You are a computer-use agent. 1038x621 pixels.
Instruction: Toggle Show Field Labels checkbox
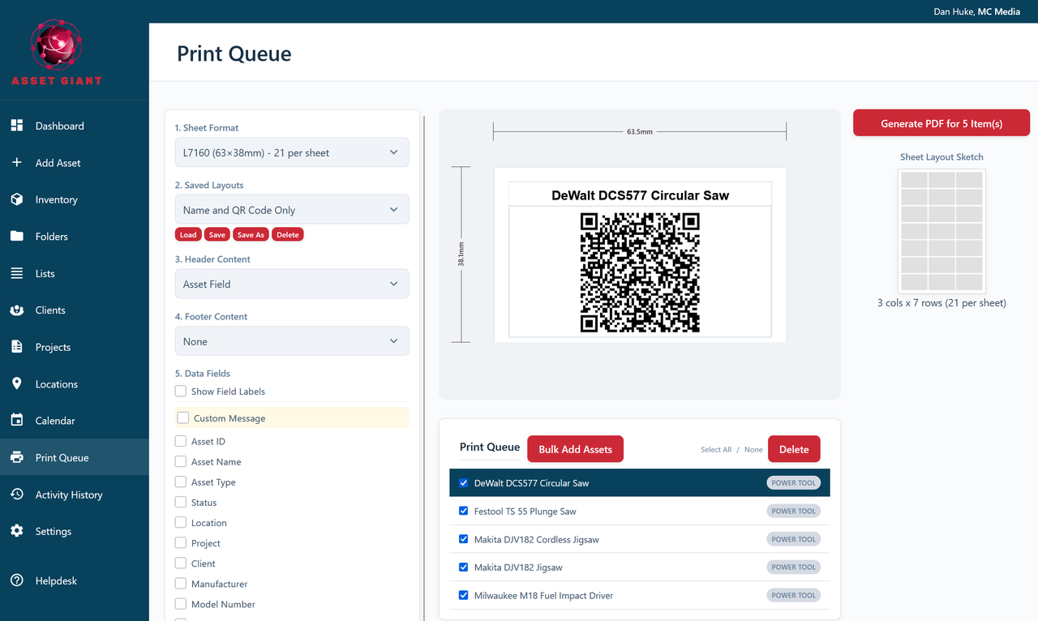(x=181, y=391)
